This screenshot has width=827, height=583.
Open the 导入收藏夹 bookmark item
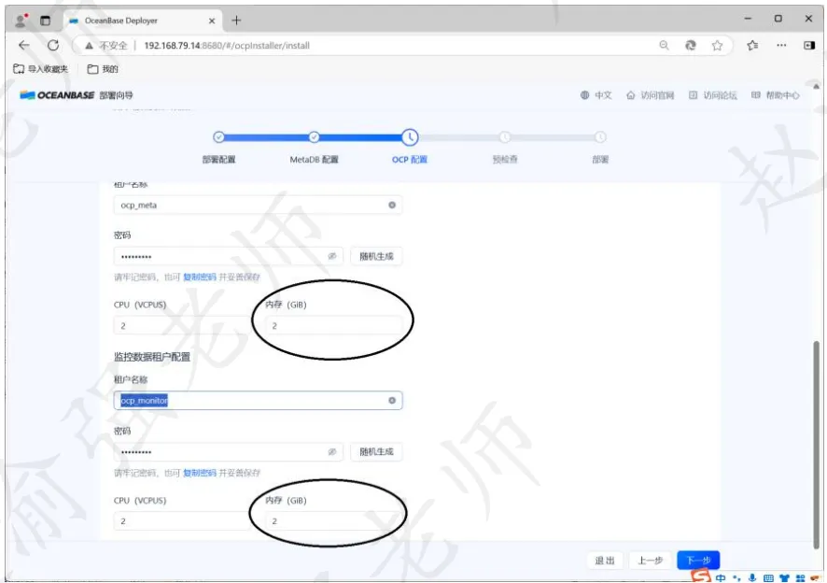[x=41, y=68]
